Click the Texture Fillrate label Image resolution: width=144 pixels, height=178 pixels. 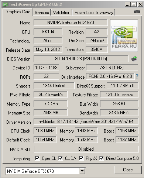[85, 95]
